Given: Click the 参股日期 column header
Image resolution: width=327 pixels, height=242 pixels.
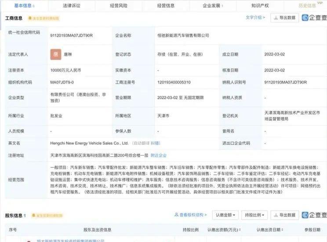Looking at the screenshot, I should pyautogui.click(x=312, y=230).
